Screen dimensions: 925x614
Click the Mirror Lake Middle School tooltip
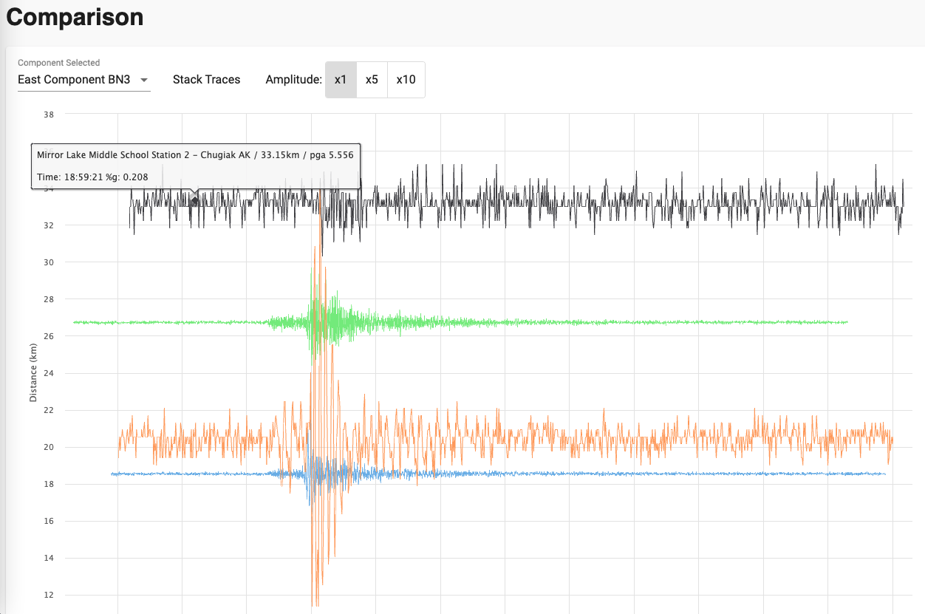(x=195, y=155)
